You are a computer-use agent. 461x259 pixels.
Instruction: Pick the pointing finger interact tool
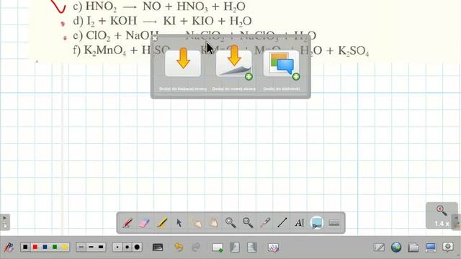196,223
